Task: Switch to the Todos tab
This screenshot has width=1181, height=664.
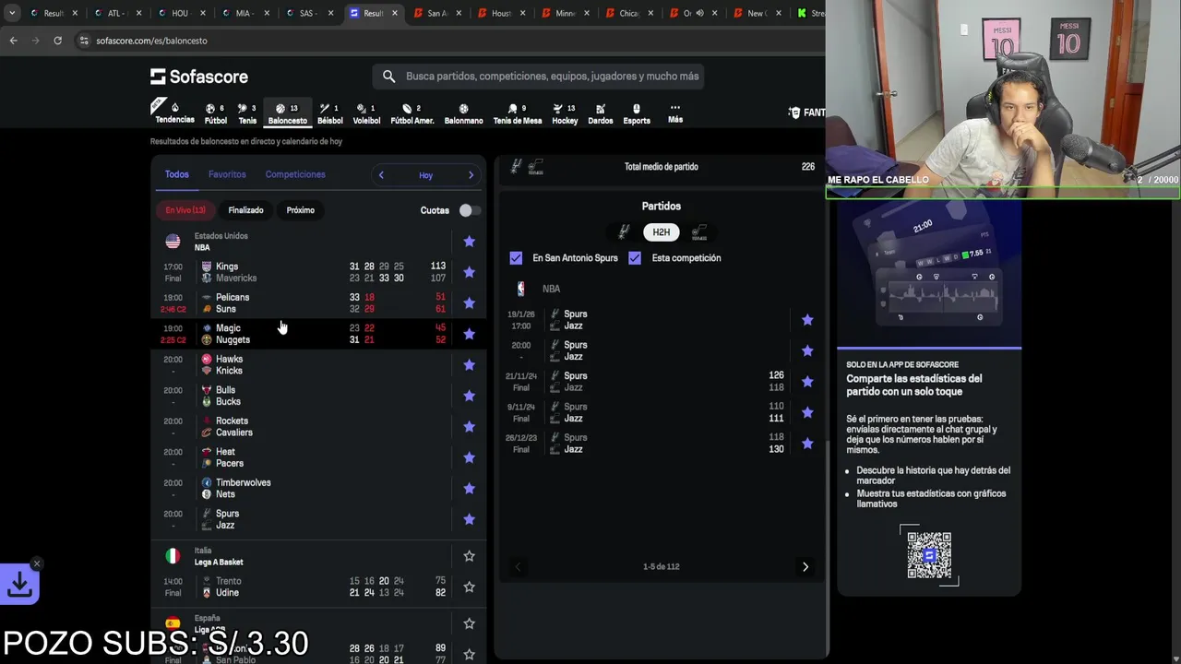Action: pos(176,174)
